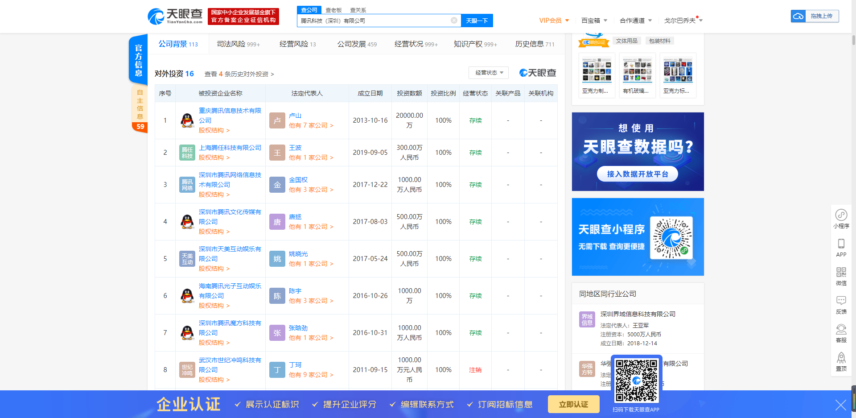Open the 丁 avatar for 丁珂
856x418 pixels.
tap(277, 370)
